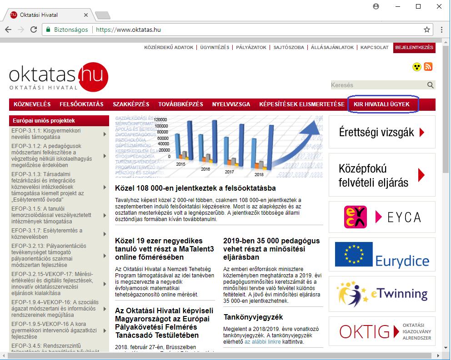Expand EFOP-3.1.3 Társadalmi felzárkózási arrow

105,187
